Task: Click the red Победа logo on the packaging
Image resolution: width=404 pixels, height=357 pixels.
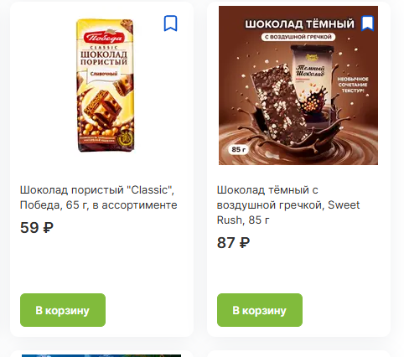Action: click(x=104, y=38)
